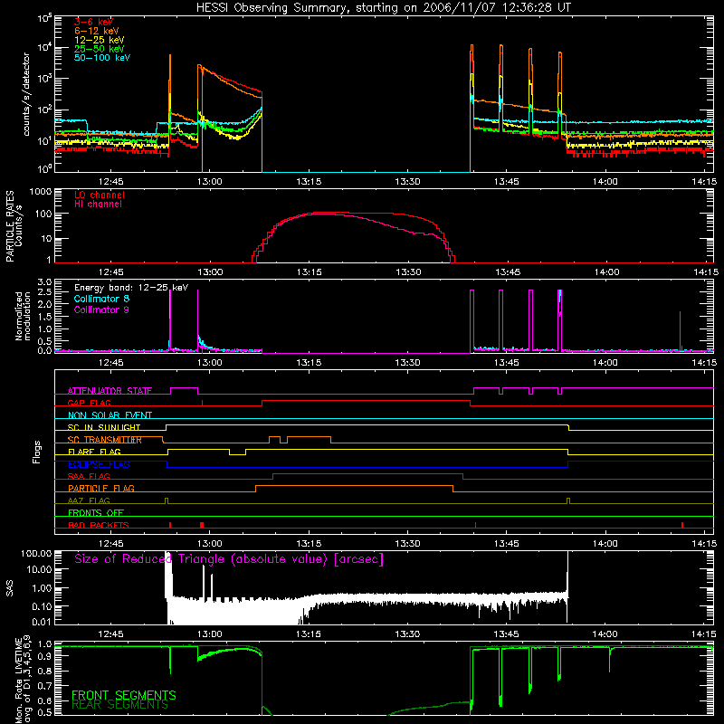The image size is (724, 724).
Task: Click the 1000 tick value on particle rates axis
Action: tap(41, 192)
